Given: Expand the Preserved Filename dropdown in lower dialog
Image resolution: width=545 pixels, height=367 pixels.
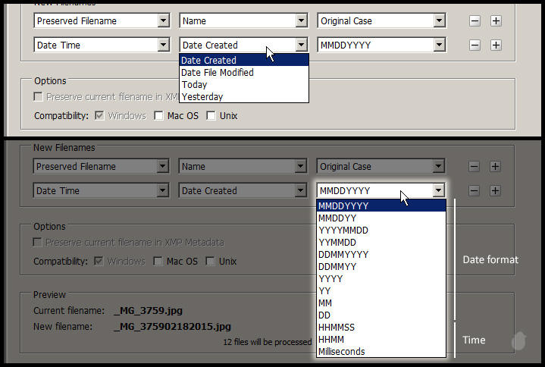Looking at the screenshot, I should click(x=163, y=167).
